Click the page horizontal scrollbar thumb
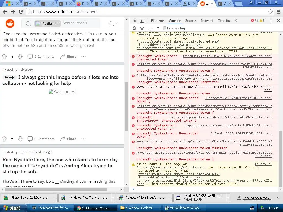Image resolution: width=283 pixels, height=212 pixels. (56, 189)
